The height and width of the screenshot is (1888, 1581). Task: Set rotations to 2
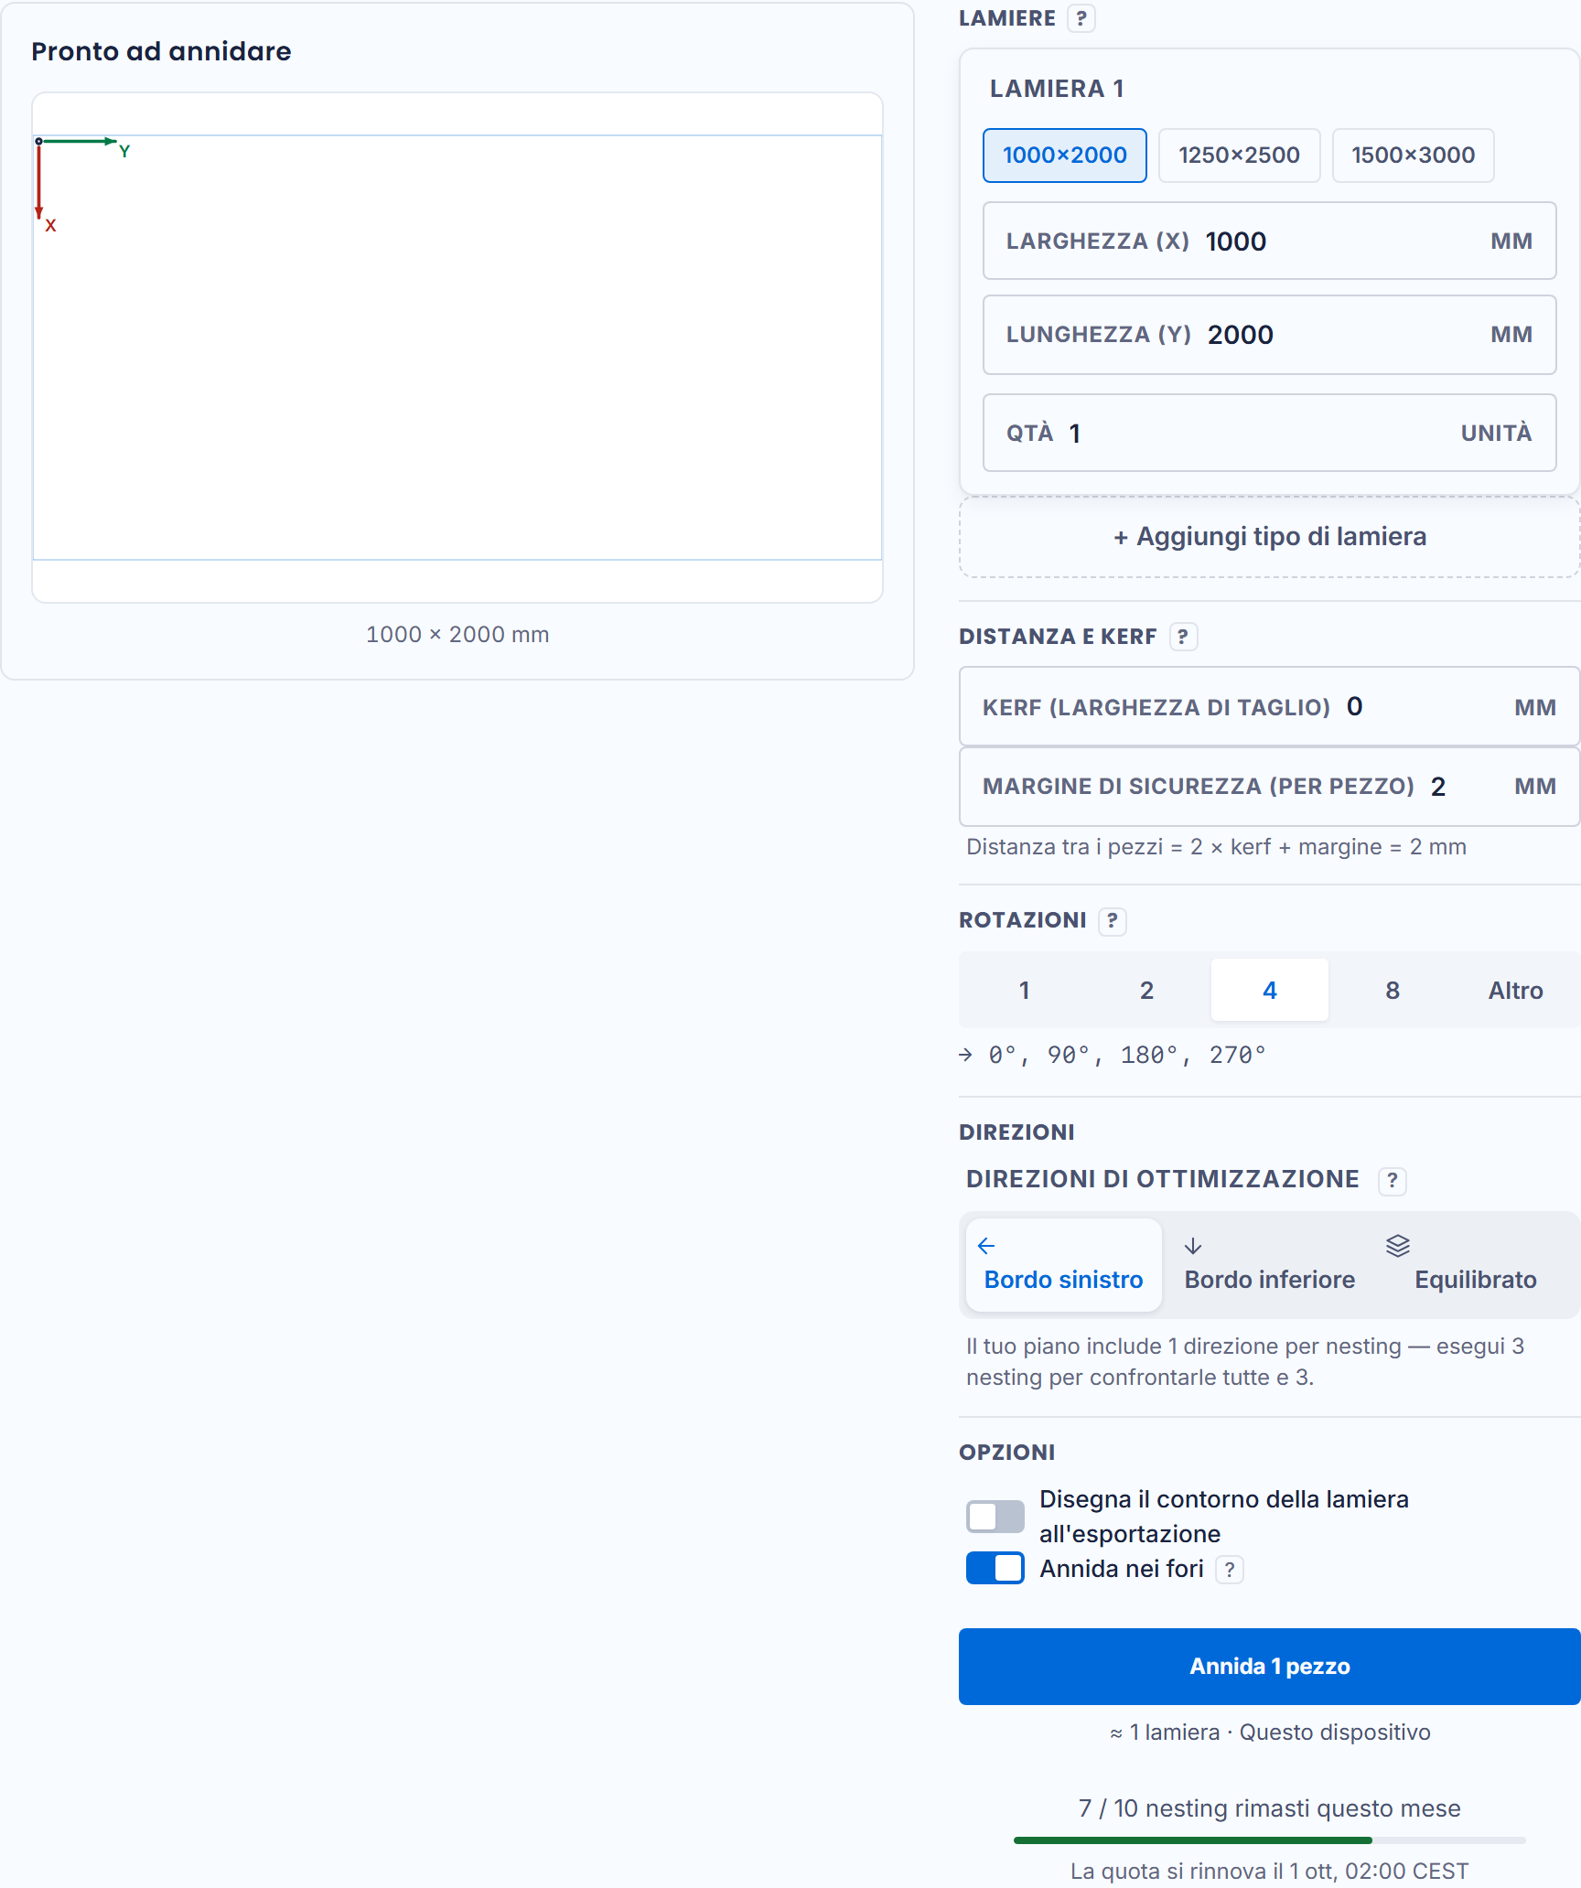pyautogui.click(x=1147, y=990)
